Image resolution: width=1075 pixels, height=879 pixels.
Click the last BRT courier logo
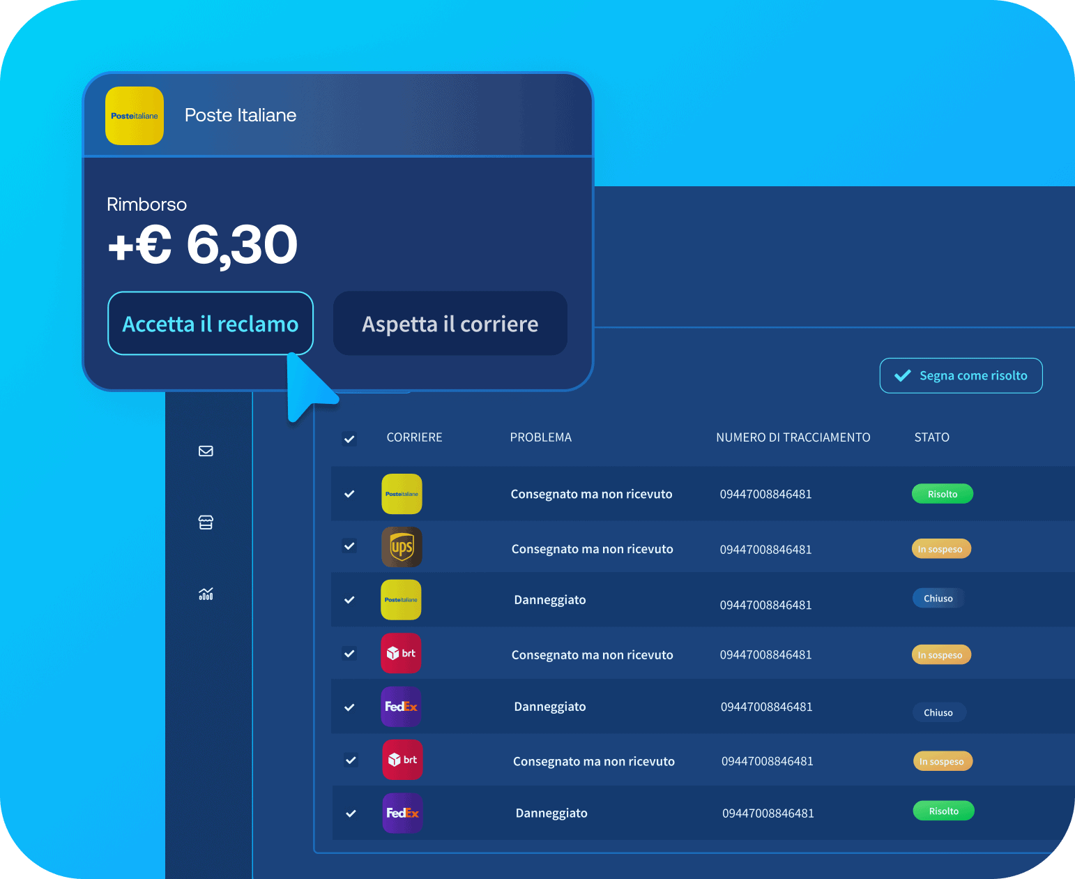[402, 760]
